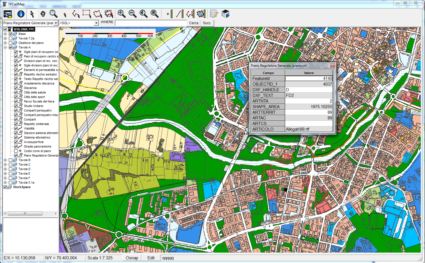Click the layer-group icon beside WorkSpace
This screenshot has height=263, width=425.
pyautogui.click(x=10, y=187)
